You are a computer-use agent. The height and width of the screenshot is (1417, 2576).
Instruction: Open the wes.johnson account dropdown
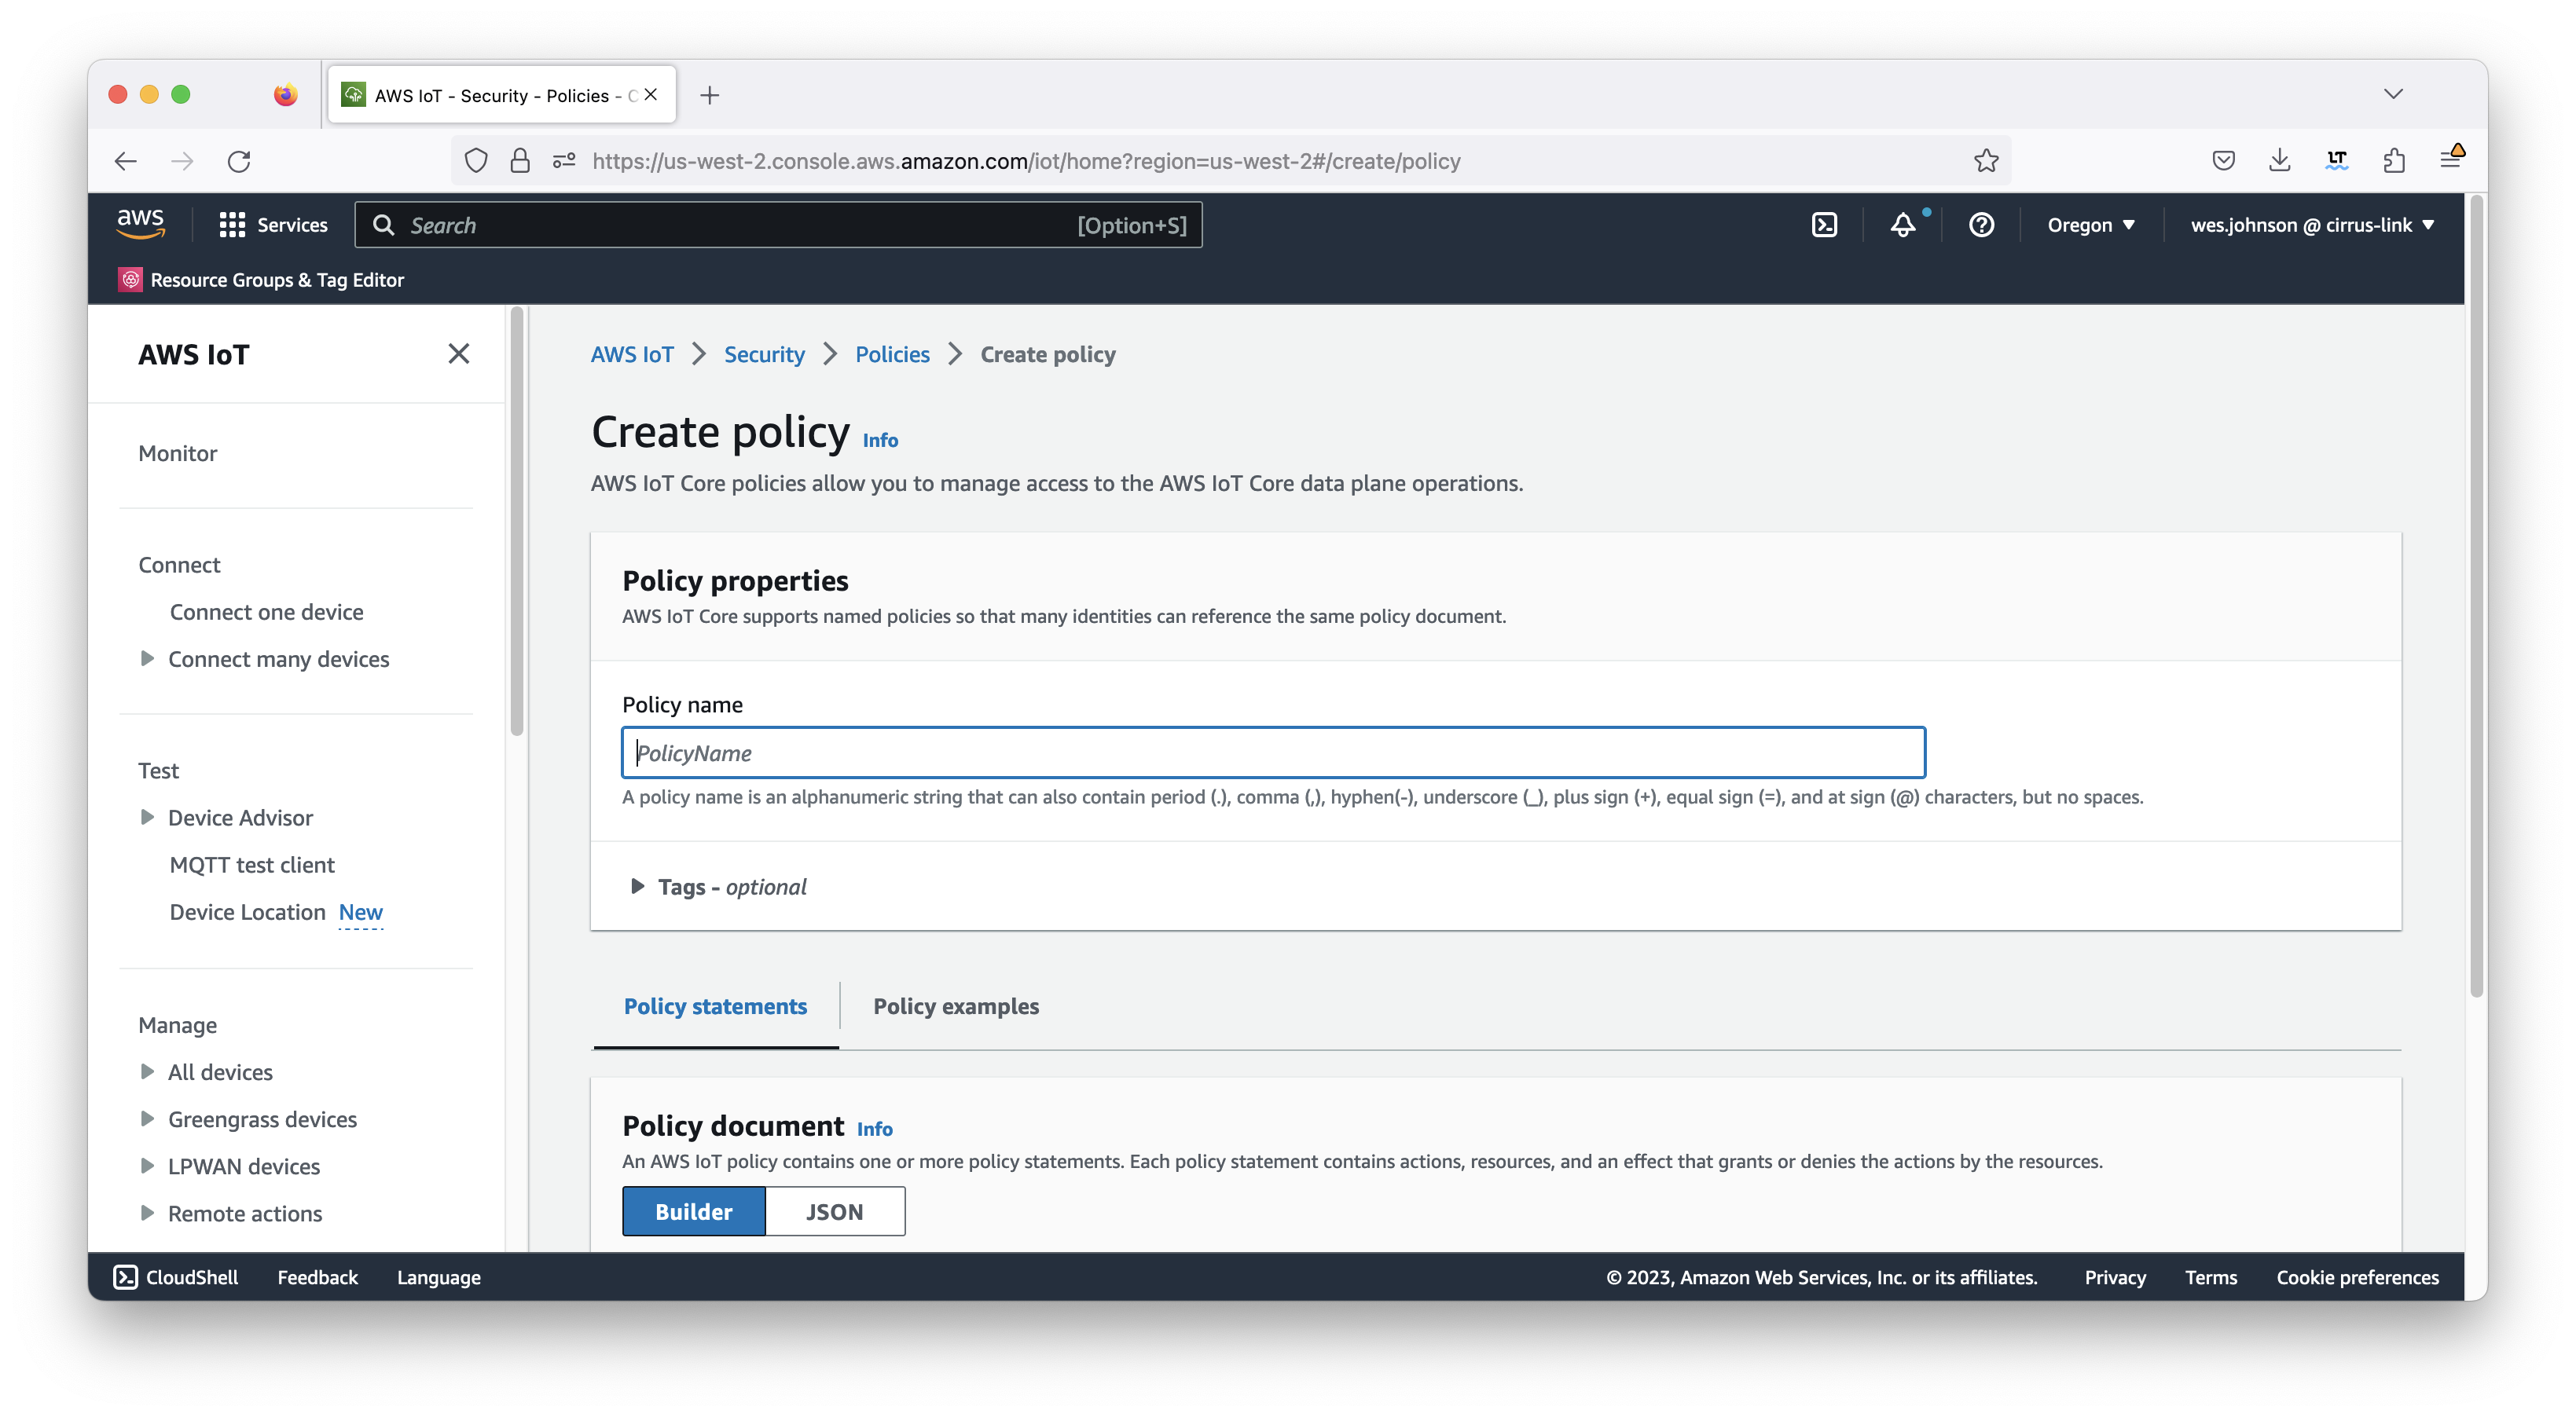point(2312,225)
